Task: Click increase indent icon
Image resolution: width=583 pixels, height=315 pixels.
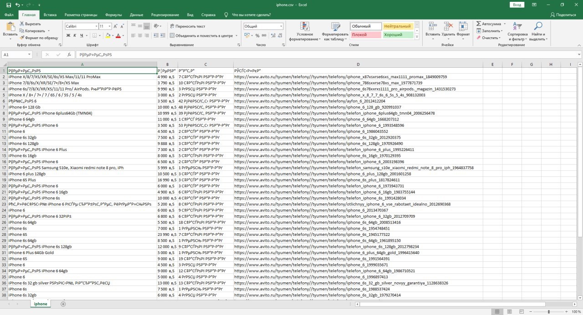Action: point(163,35)
